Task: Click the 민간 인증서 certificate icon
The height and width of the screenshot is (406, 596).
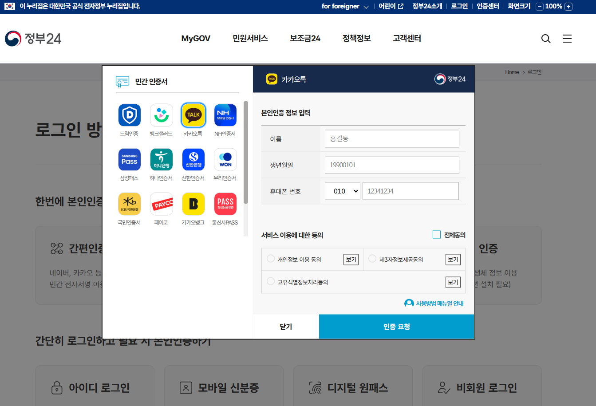Action: [122, 82]
